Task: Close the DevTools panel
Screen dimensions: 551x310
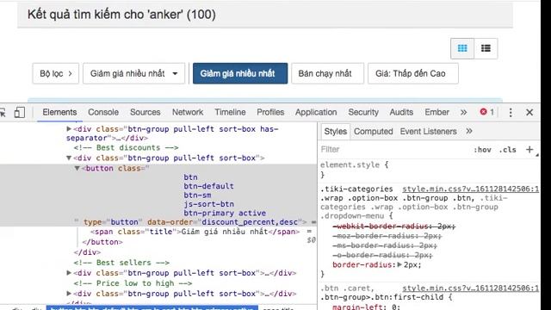Action: tap(529, 113)
